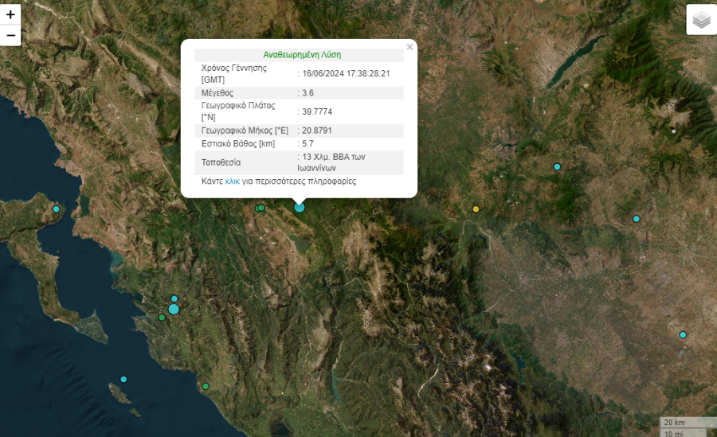
Task: Select the yellow earthquake marker
Action: click(x=476, y=209)
